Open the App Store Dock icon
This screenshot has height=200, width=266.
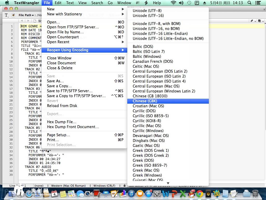(x=149, y=193)
